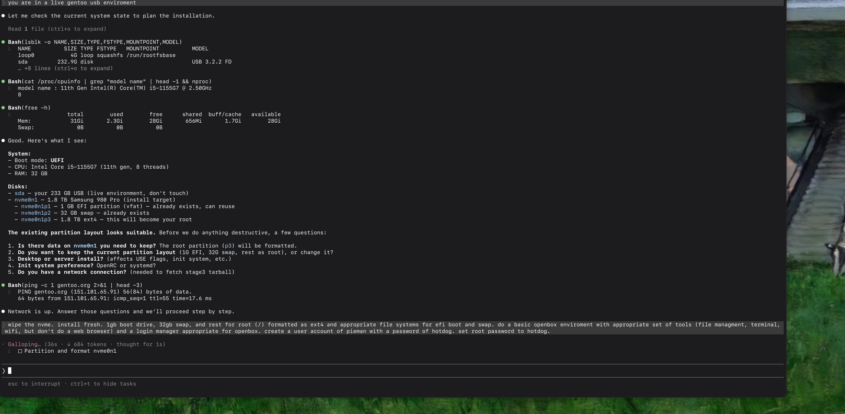Check the "Partition and format nvme0n1" task box
This screenshot has height=414, width=845.
[20, 351]
